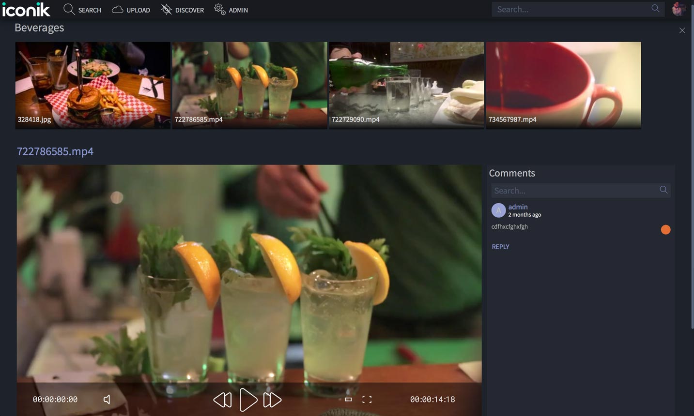Image resolution: width=694 pixels, height=416 pixels.
Task: Open the Admin settings menu
Action: [x=231, y=10]
